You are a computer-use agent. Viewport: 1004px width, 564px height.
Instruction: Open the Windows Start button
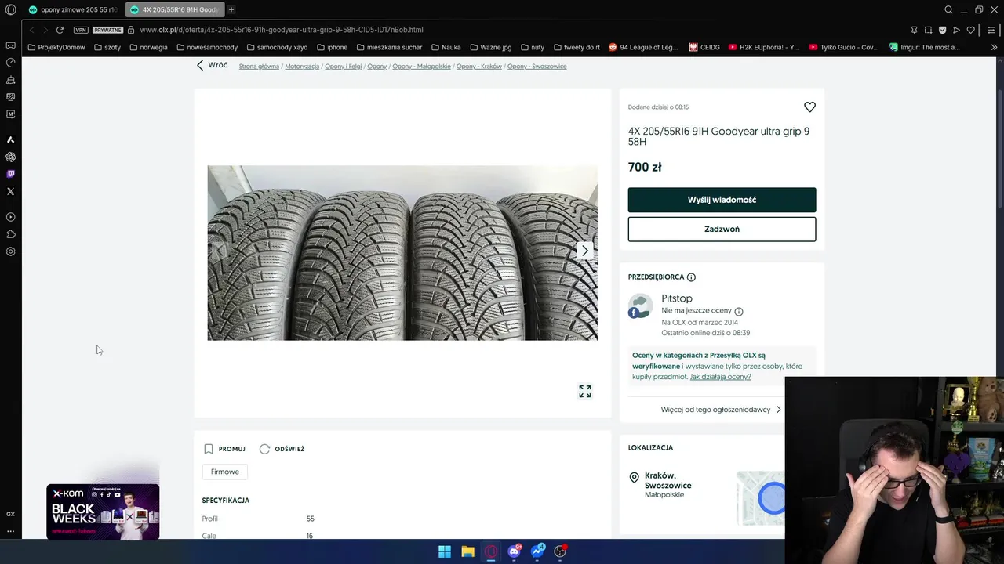pyautogui.click(x=445, y=551)
